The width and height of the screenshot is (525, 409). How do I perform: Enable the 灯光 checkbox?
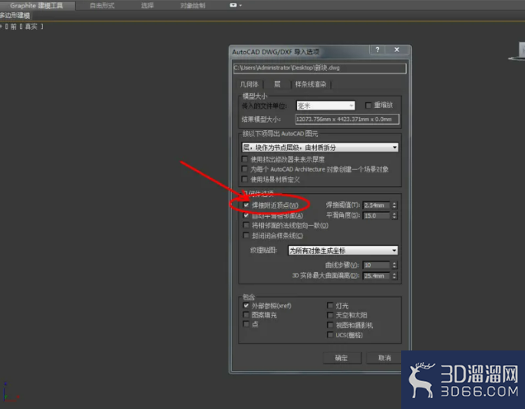click(330, 306)
